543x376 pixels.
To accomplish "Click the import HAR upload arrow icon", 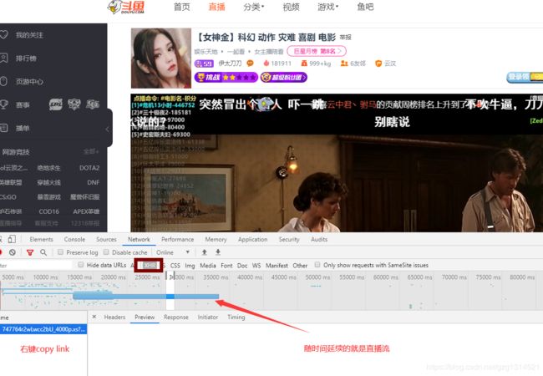I will pyautogui.click(x=205, y=252).
